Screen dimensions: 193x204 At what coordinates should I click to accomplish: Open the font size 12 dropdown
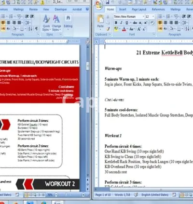click(x=153, y=16)
